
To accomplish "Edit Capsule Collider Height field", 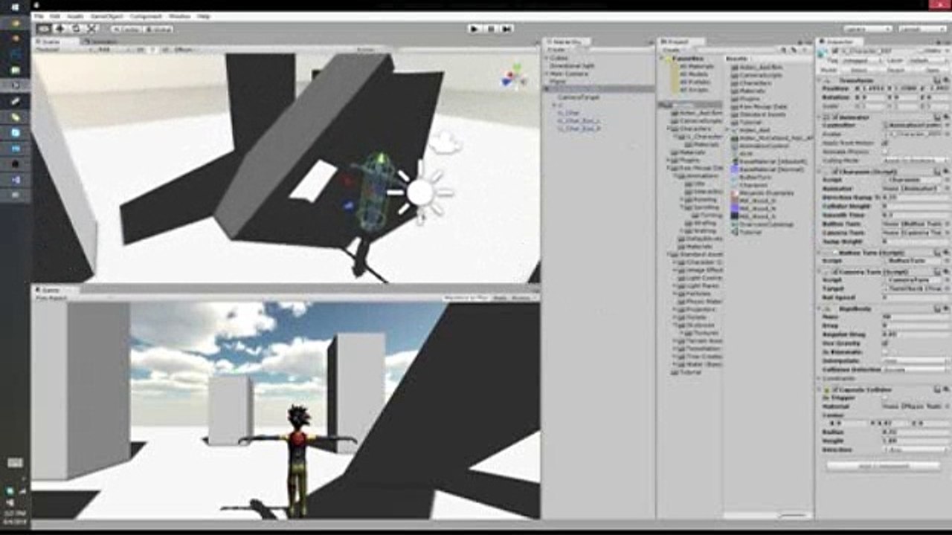I will [915, 441].
